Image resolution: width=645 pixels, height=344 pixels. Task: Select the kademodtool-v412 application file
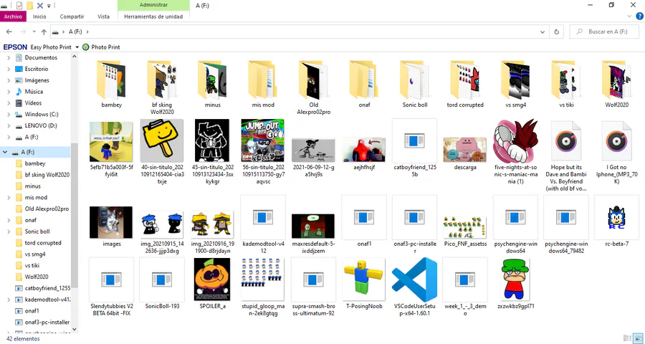[x=263, y=217]
